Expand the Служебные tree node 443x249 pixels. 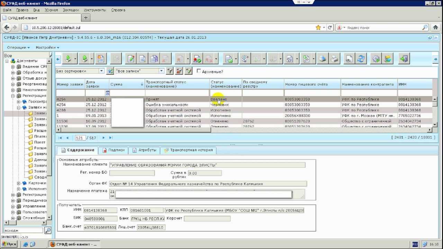coord(13,218)
